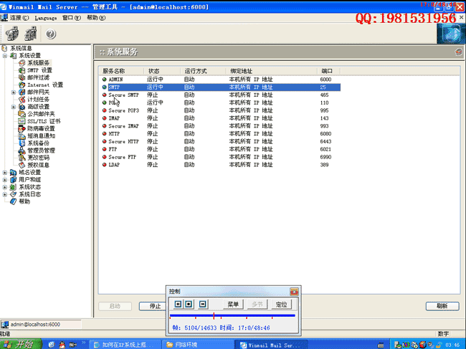
Task: Expand the 用户和组 tree node
Action: click(5, 179)
